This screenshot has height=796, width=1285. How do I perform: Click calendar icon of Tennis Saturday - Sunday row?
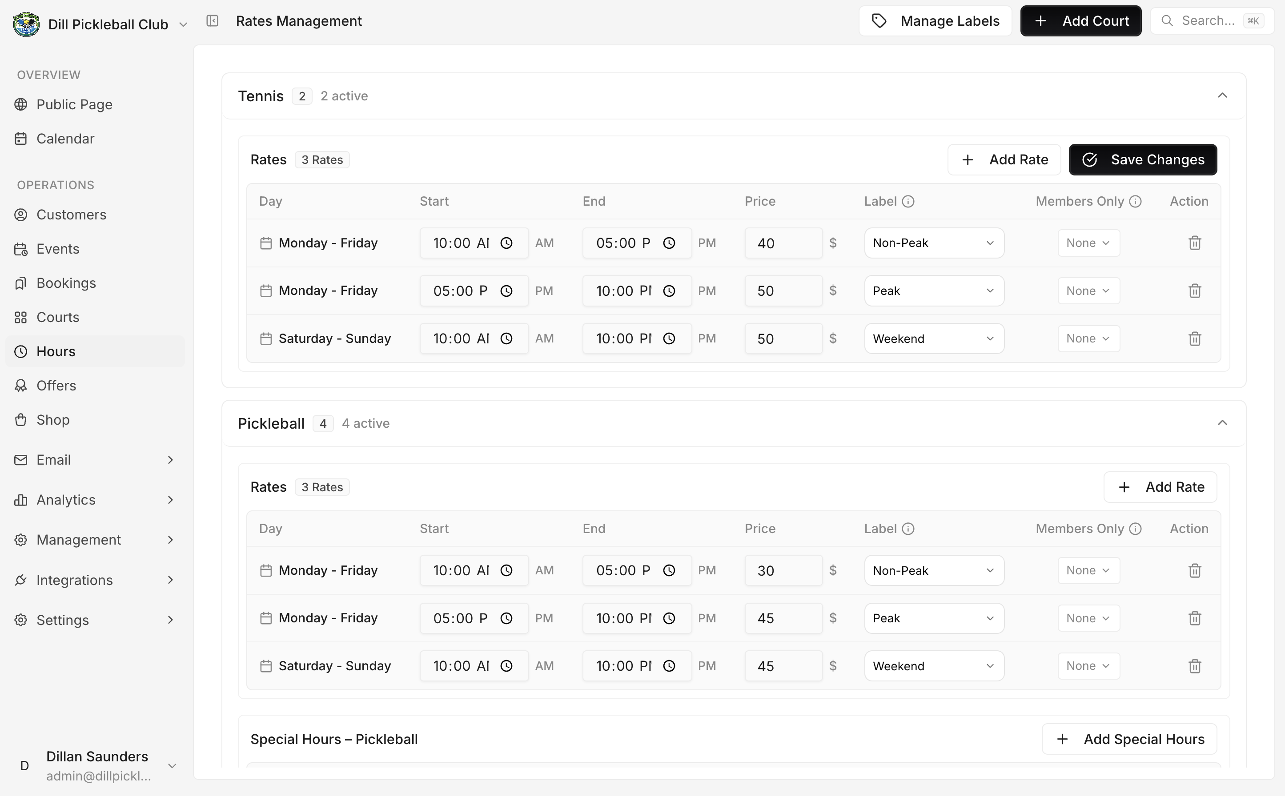266,338
